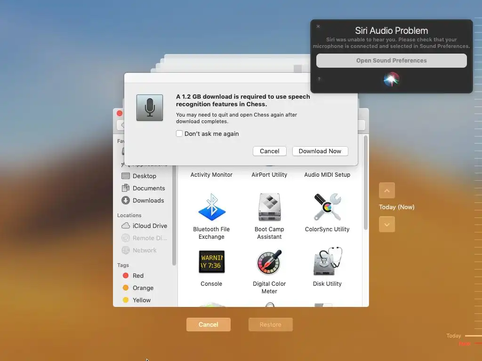This screenshot has height=361, width=482.
Task: Click the microphone icon in the dialog
Action: pos(150,108)
